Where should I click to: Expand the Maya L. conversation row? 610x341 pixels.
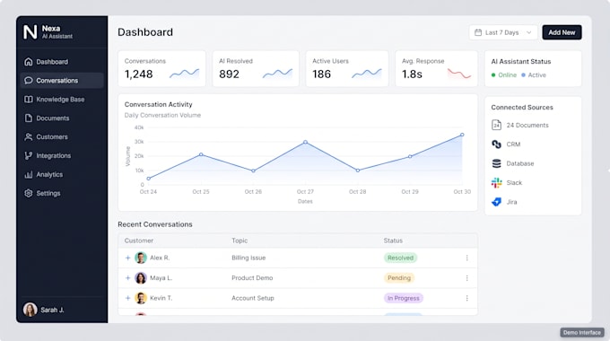(x=127, y=278)
